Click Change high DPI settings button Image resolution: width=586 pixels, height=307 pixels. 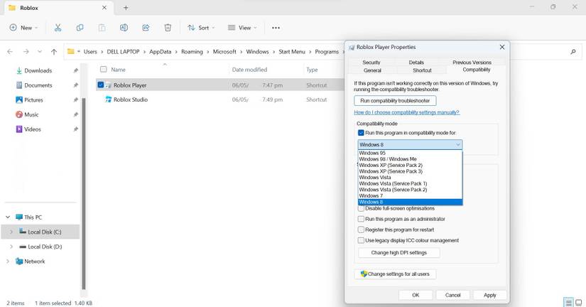coord(398,253)
